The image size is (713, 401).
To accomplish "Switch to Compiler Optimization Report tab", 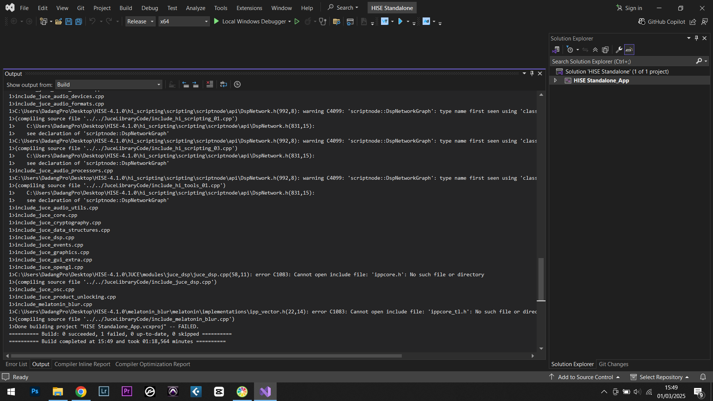I will pyautogui.click(x=153, y=364).
